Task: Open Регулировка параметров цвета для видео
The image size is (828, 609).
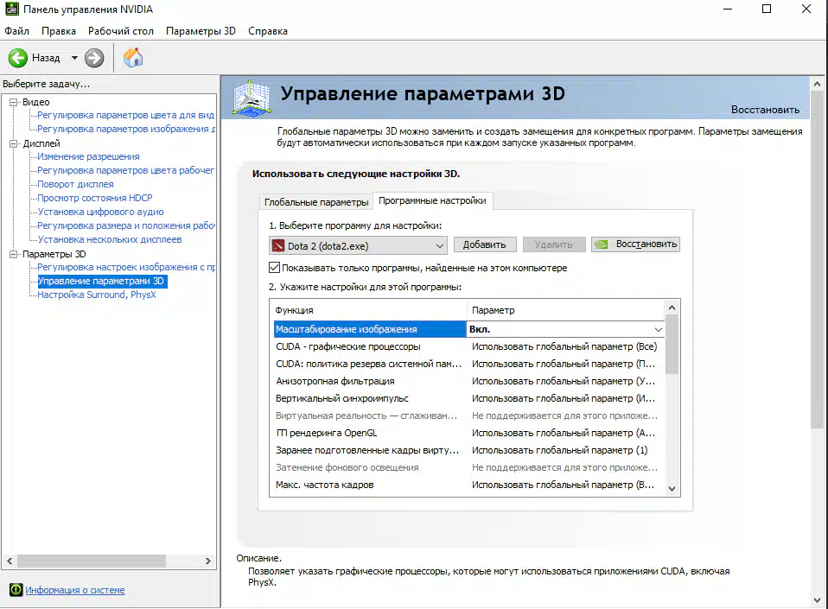Action: coord(125,115)
